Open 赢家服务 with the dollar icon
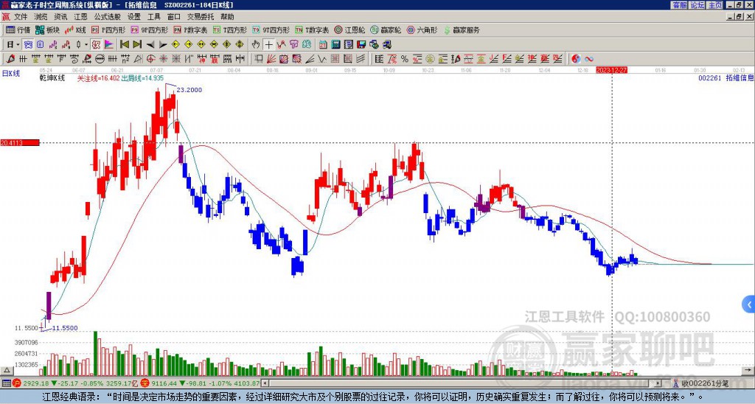The width and height of the screenshot is (755, 404). pos(462,29)
